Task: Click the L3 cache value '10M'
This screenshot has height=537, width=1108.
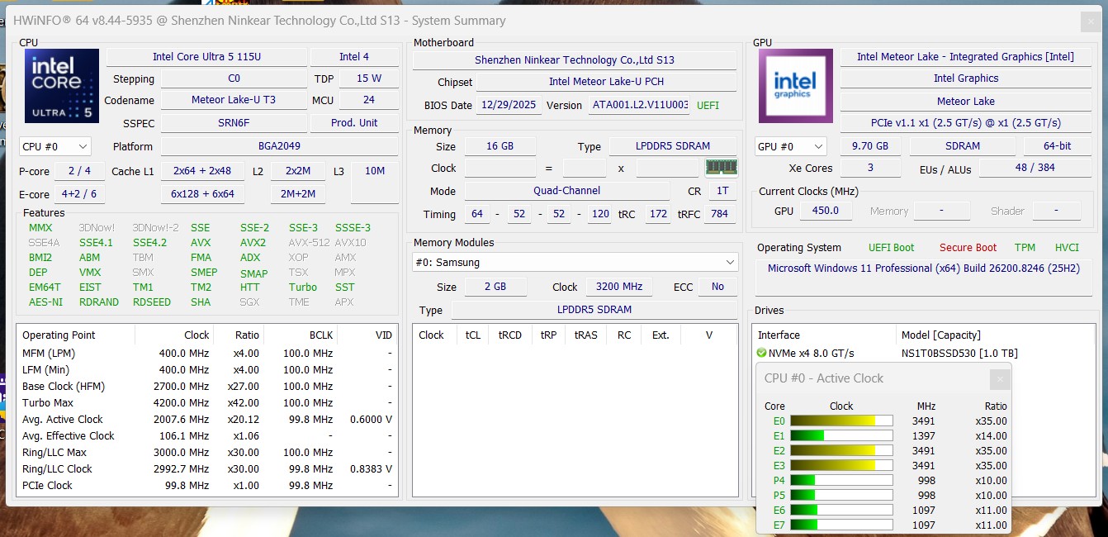Action: coord(375,183)
